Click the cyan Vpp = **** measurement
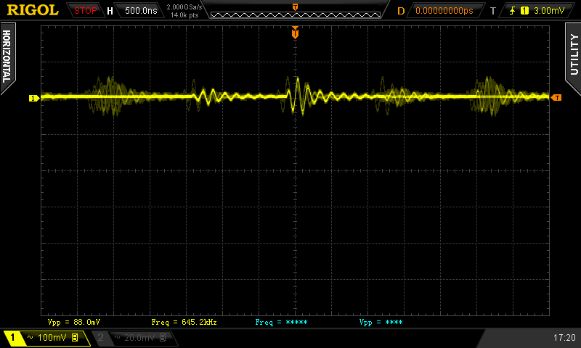The image size is (581, 348). [381, 322]
